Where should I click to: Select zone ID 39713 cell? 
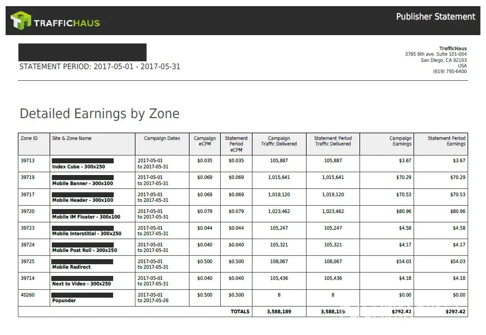click(x=28, y=161)
